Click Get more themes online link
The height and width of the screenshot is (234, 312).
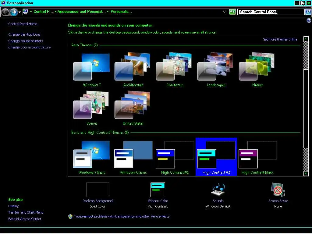[280, 39]
